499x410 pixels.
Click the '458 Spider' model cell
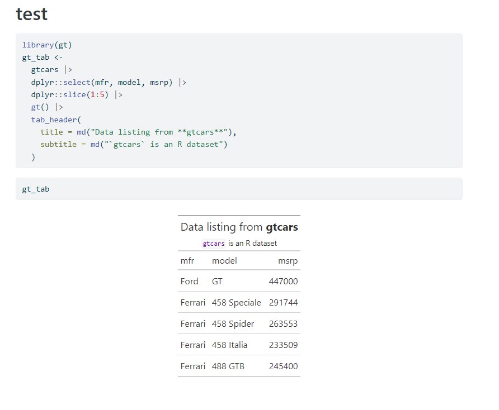[x=233, y=324]
